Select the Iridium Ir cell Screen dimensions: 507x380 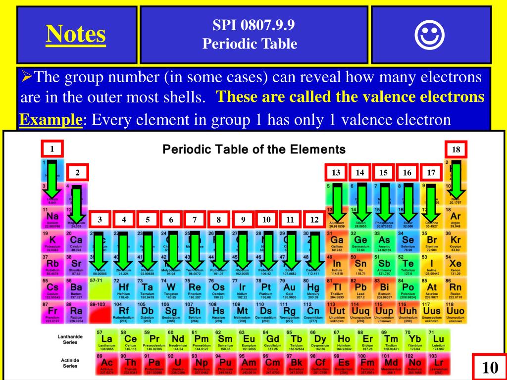click(x=242, y=289)
